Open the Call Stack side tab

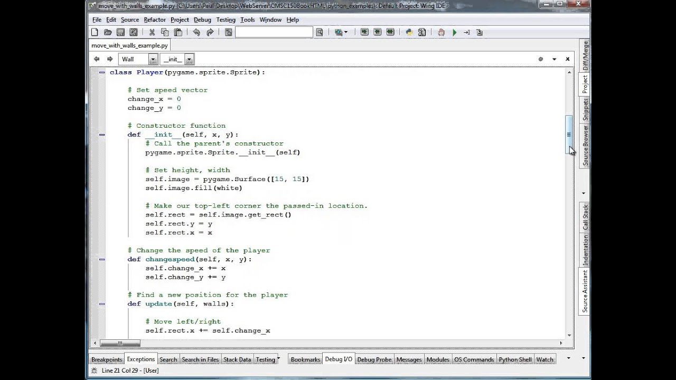tap(585, 217)
